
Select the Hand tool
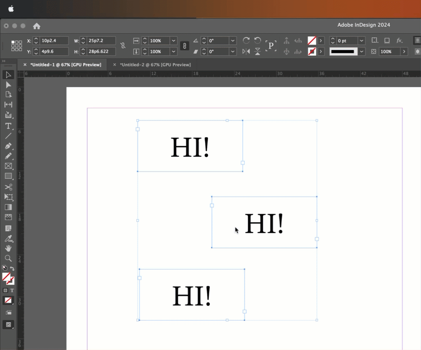click(8, 248)
